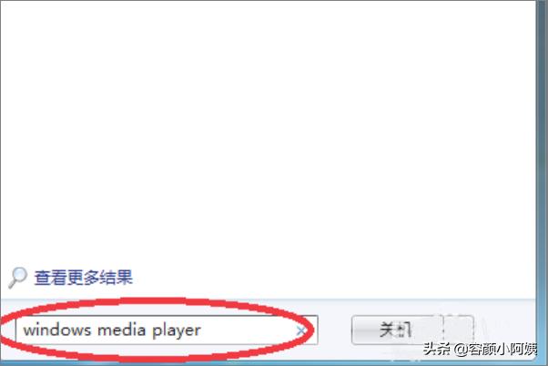This screenshot has height=366, width=548.
Task: Click the word media in the search field
Action: click(121, 330)
